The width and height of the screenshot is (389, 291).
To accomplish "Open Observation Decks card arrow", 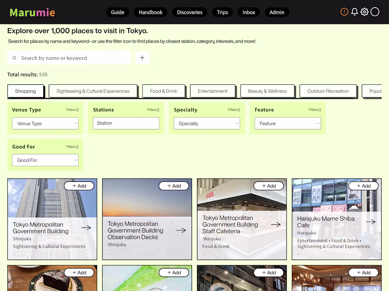I will tap(181, 230).
